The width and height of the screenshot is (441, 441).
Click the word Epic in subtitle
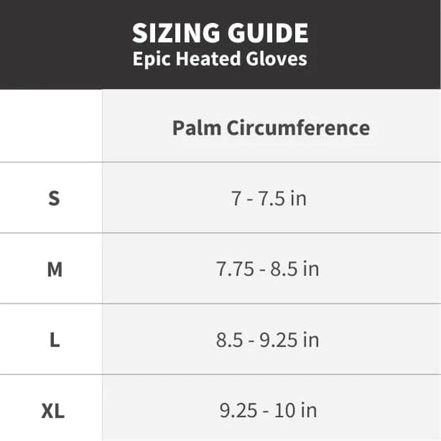click(151, 59)
